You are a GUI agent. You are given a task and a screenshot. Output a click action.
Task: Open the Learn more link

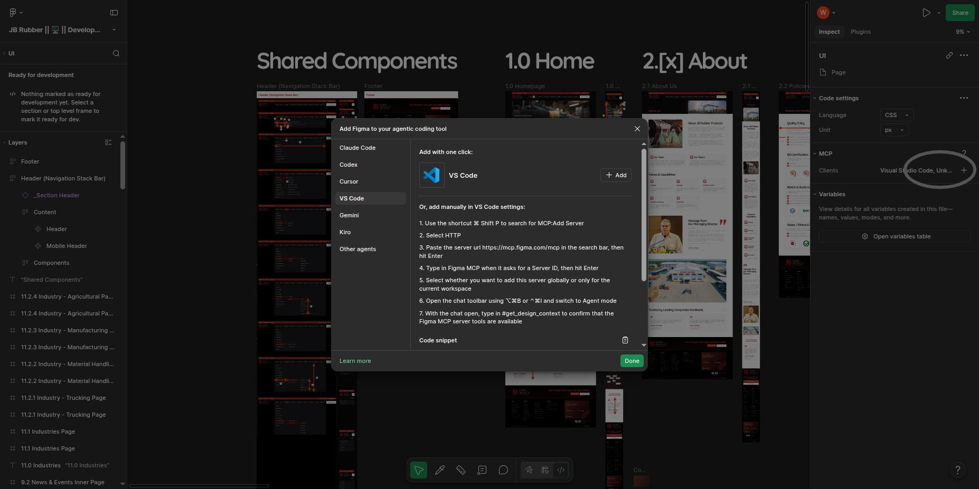click(x=355, y=361)
